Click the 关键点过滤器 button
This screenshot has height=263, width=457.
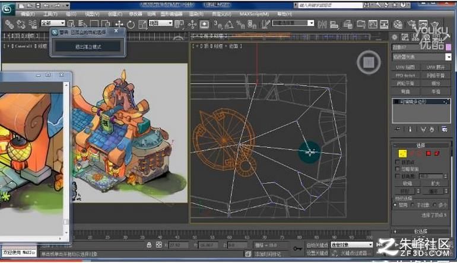[354, 253]
